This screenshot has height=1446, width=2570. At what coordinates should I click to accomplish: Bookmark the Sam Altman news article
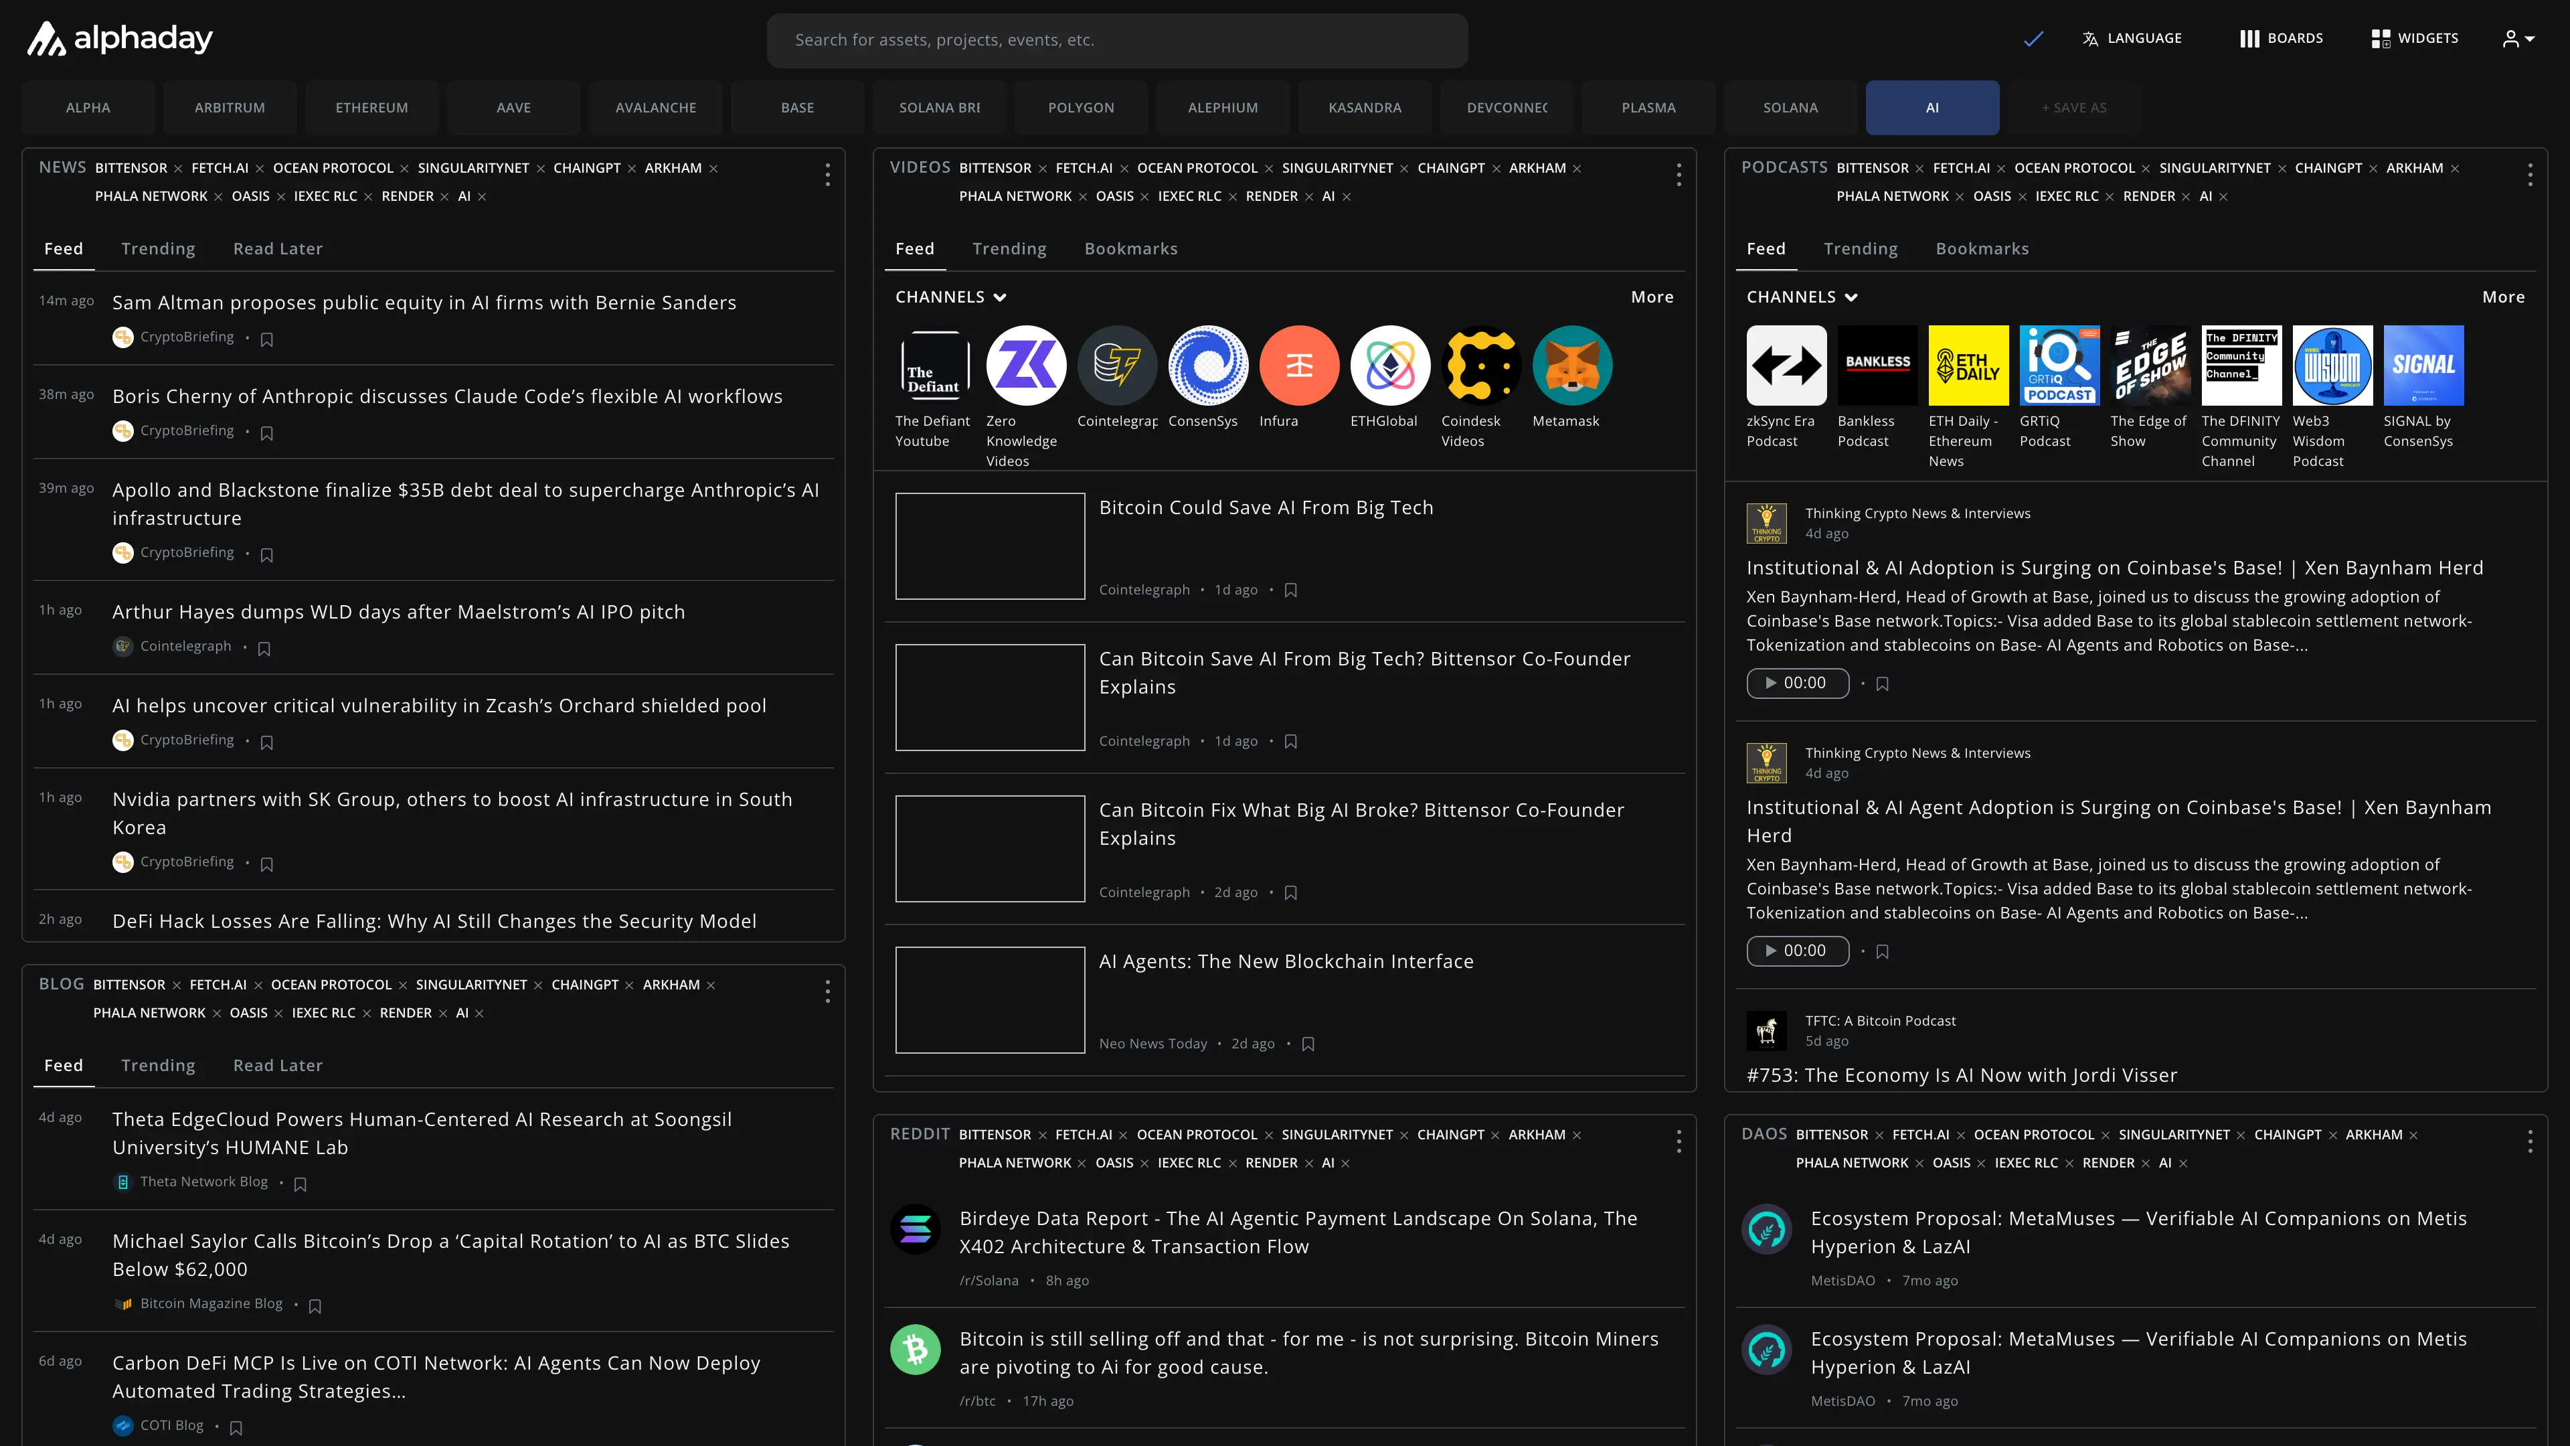[266, 339]
